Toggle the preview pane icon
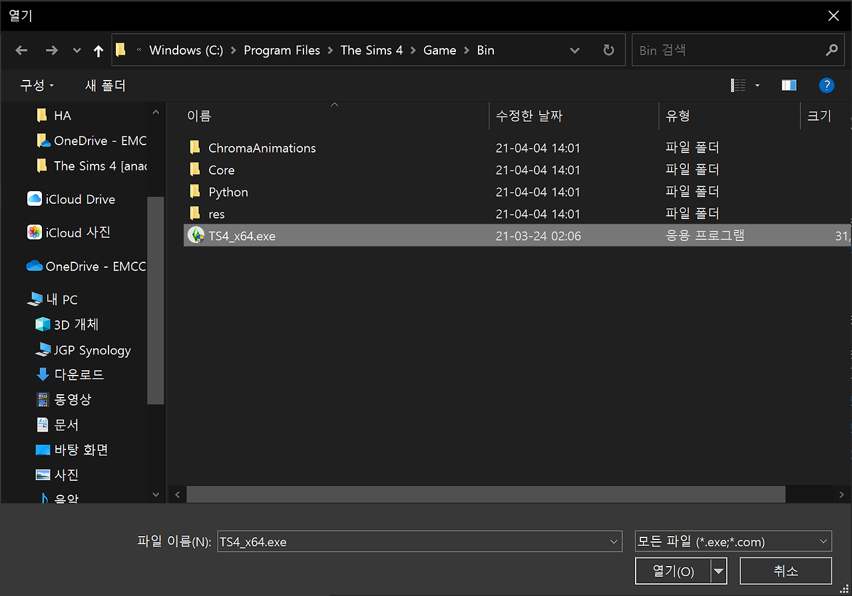 [789, 85]
